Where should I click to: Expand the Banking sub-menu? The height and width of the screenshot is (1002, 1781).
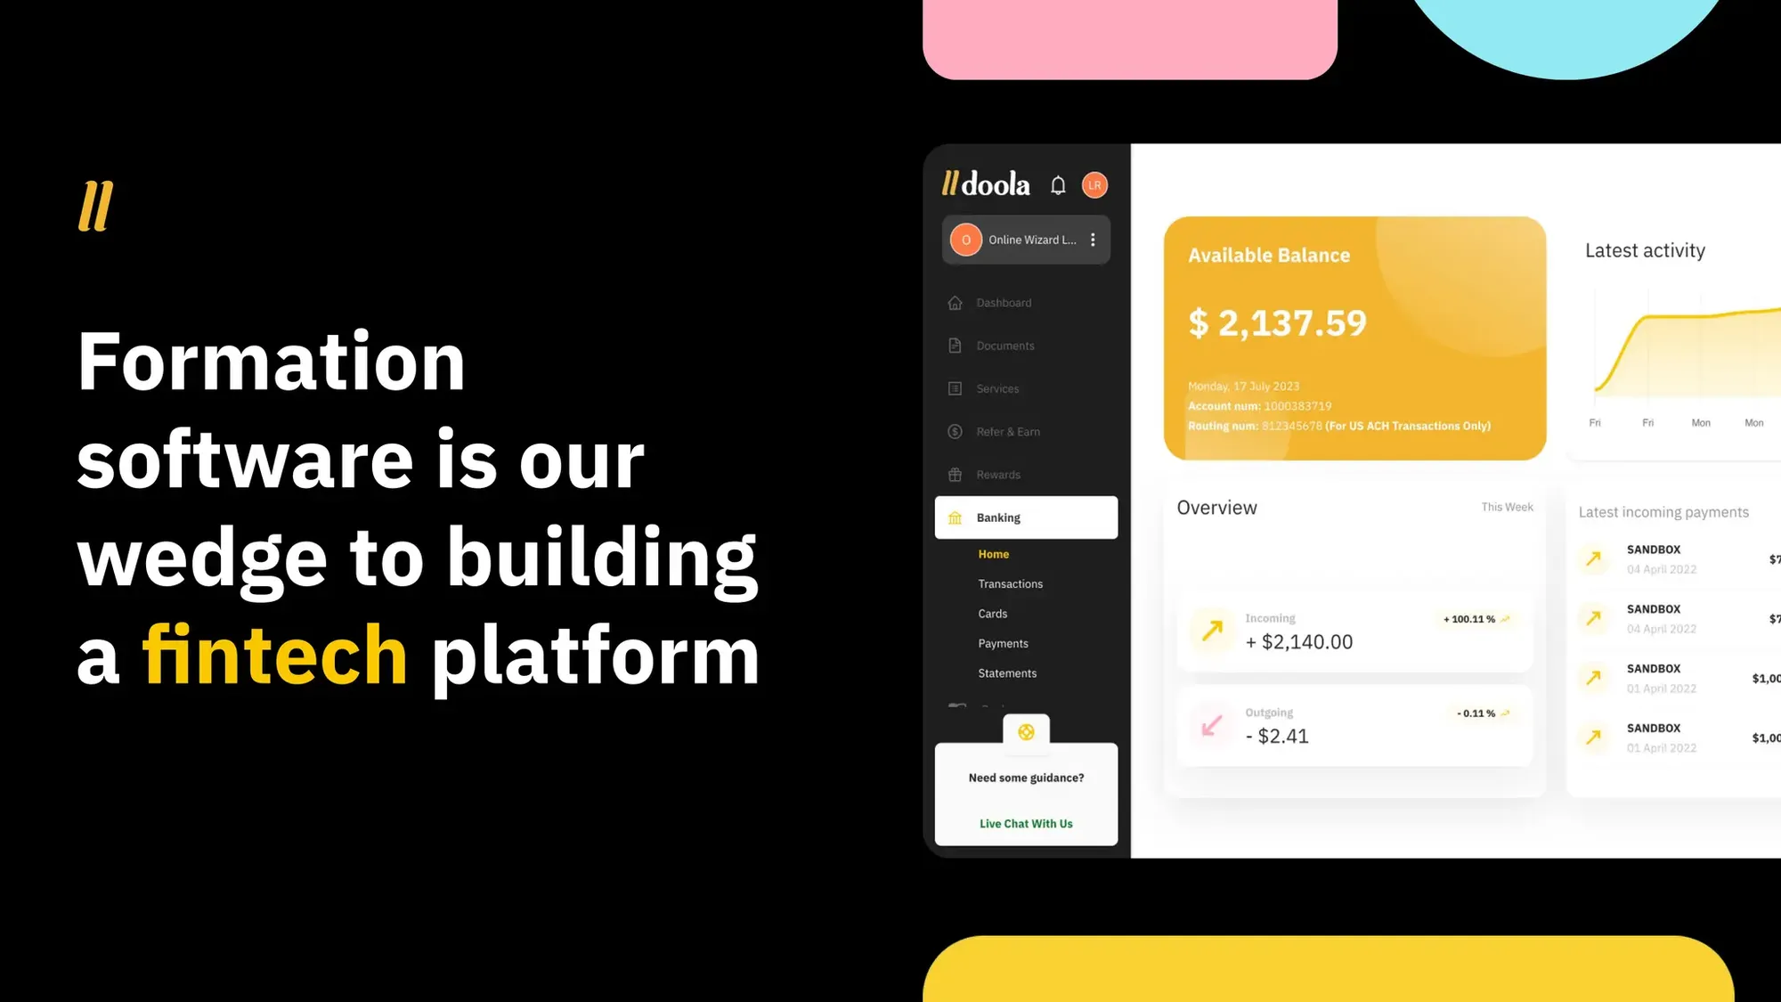(x=1026, y=517)
